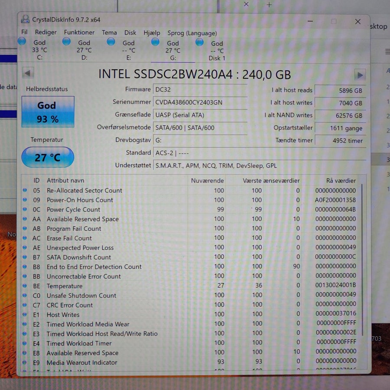The image size is (390, 390).
Task: Click status dot for CRC Error Count
Action: pyautogui.click(x=25, y=305)
